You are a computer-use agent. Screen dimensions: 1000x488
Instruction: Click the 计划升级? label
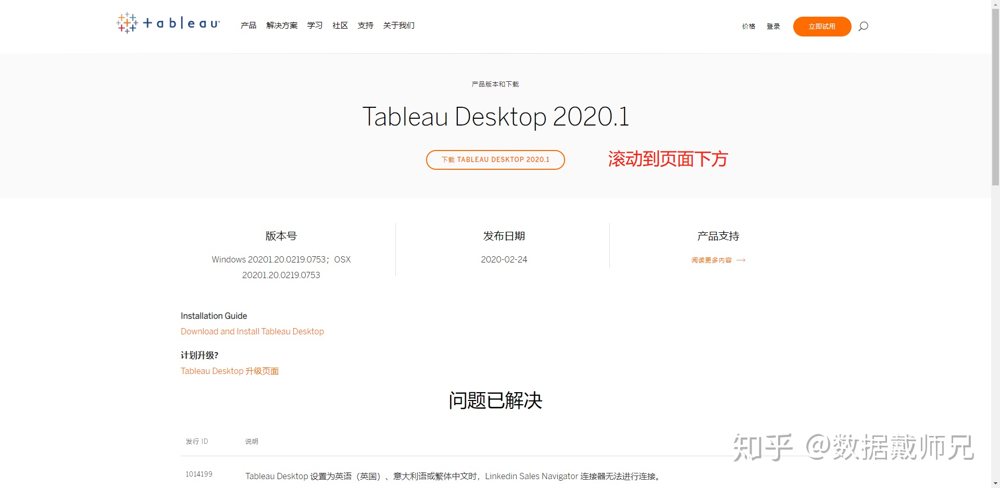click(199, 355)
